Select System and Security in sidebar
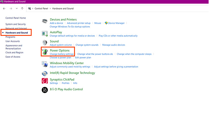This screenshot has height=125, width=222. (16, 24)
